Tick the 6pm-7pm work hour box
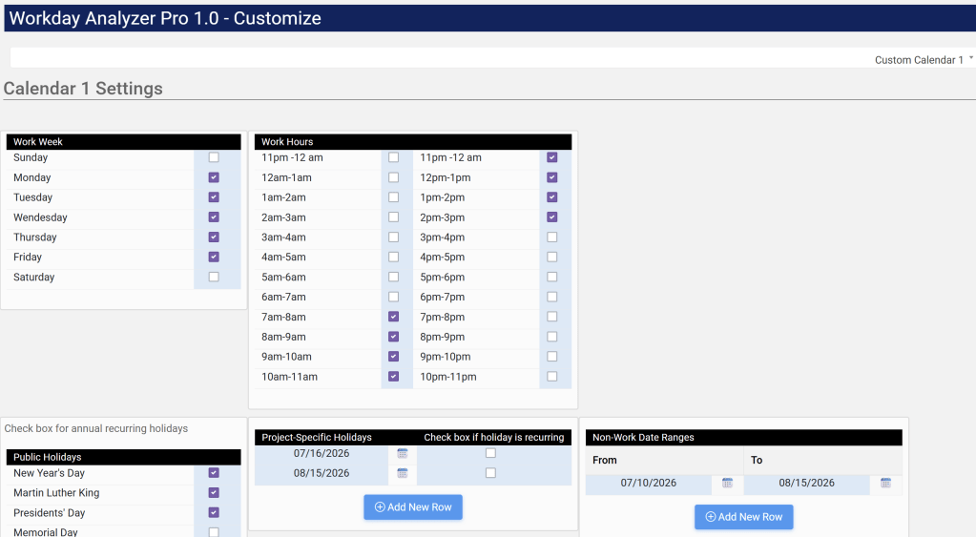 point(552,297)
